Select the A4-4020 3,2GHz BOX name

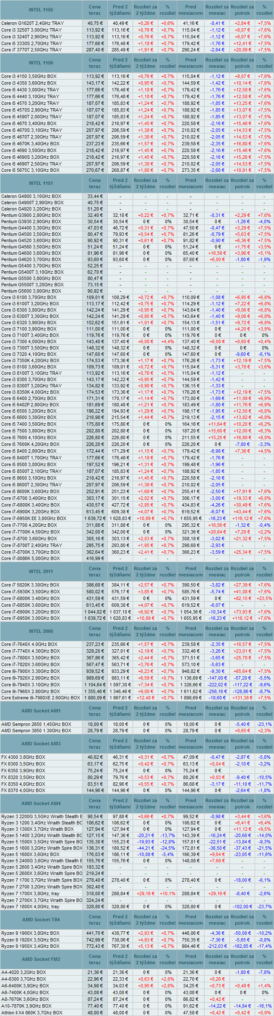point(24,973)
